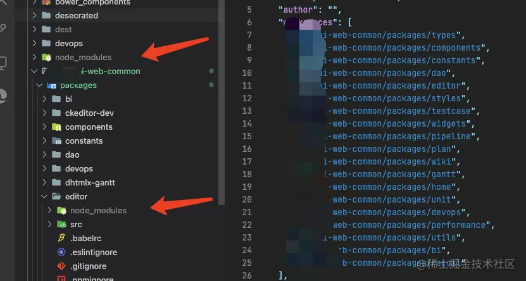
Task: Click the Babel icon for .babelrc
Action: click(61, 238)
